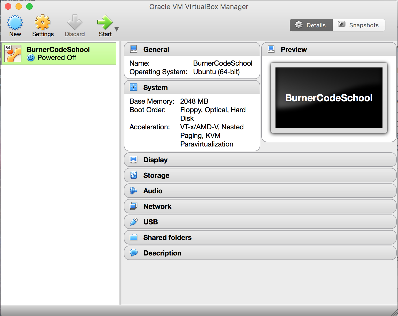Expand the Audio section
This screenshot has width=398, height=316.
click(260, 191)
